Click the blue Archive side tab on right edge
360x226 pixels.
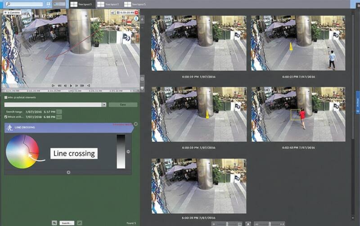(358, 102)
